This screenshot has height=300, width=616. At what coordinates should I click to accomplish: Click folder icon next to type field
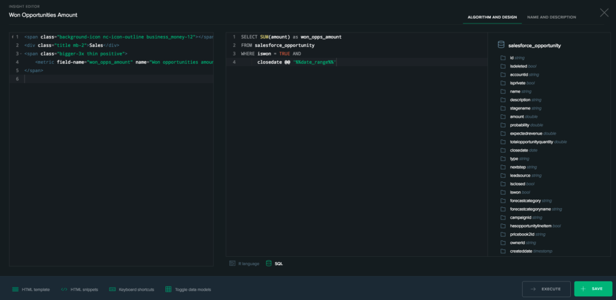pyautogui.click(x=503, y=159)
